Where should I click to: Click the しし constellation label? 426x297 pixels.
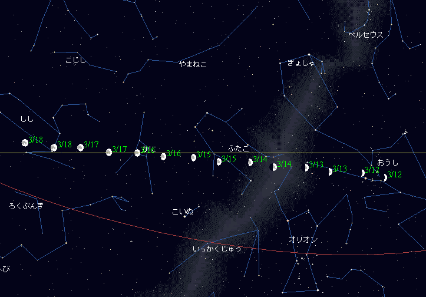(x=27, y=119)
